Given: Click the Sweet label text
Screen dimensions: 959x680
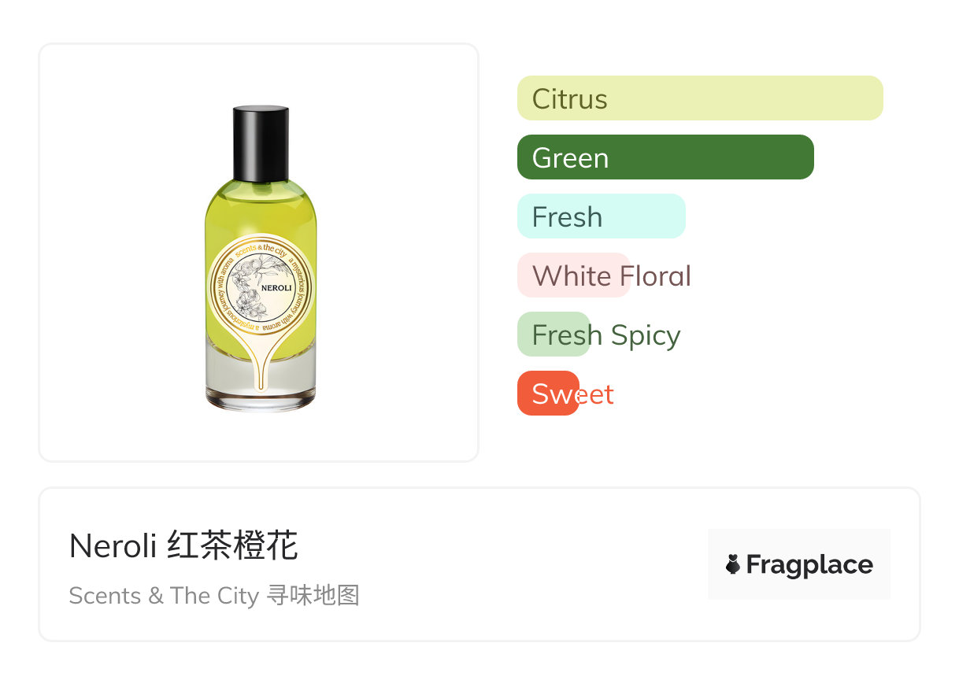Looking at the screenshot, I should click(x=572, y=394).
